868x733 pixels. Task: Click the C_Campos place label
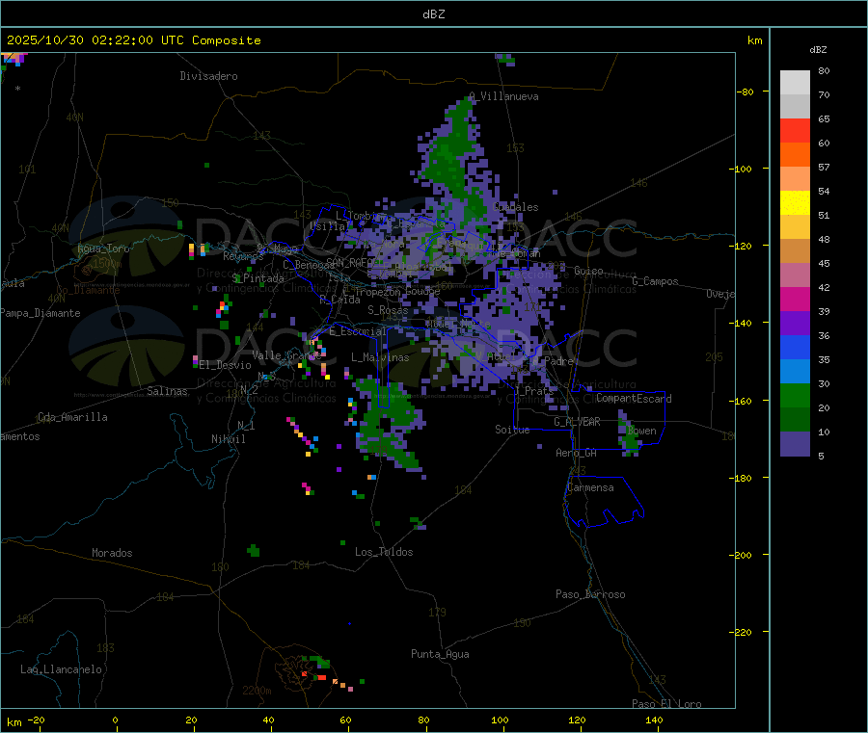tap(656, 281)
